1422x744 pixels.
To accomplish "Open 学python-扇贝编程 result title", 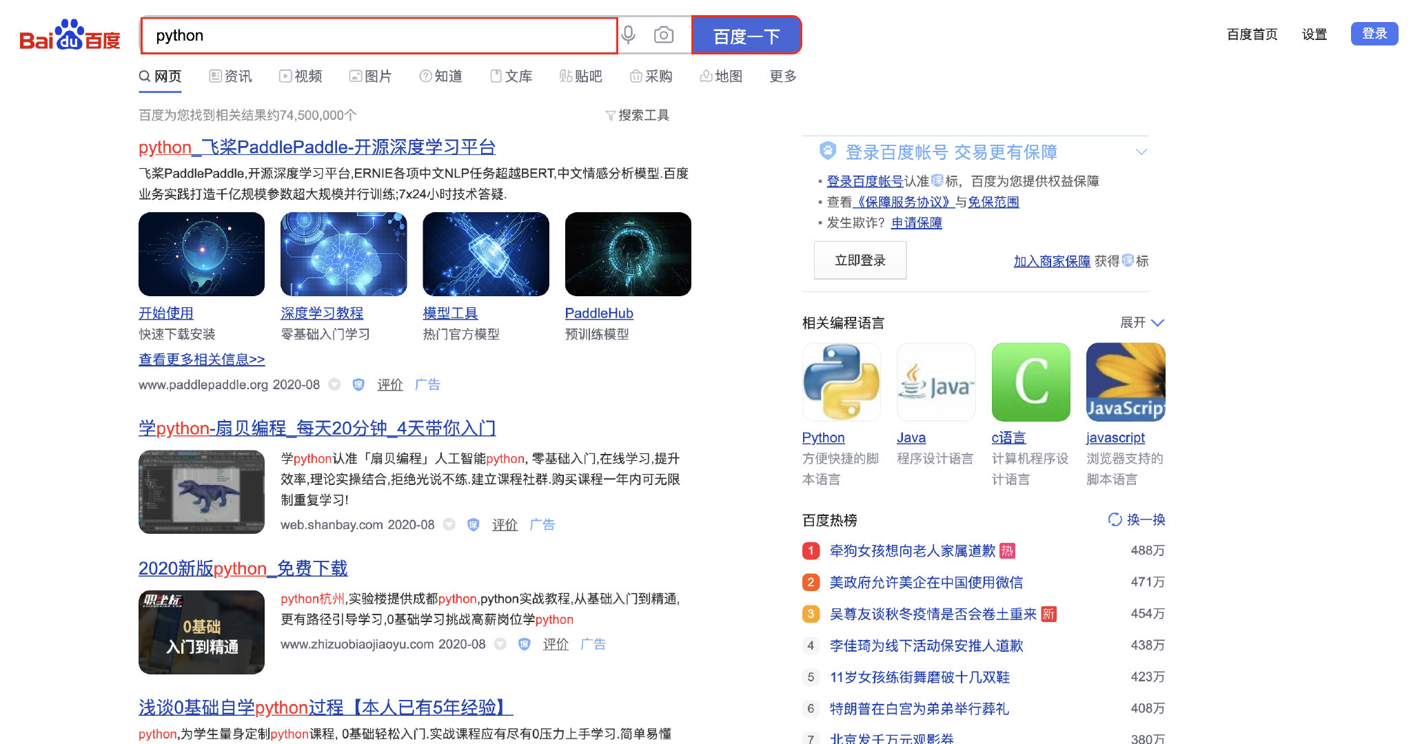I will point(317,428).
